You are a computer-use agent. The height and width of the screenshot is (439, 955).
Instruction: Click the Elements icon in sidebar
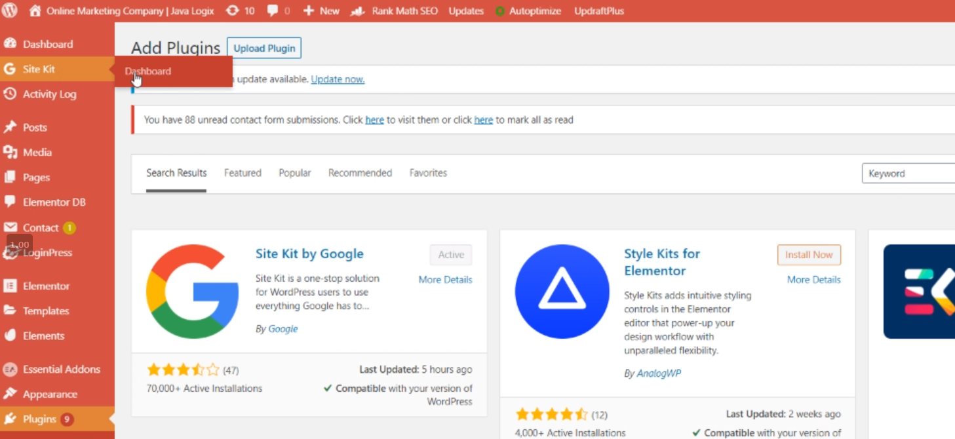pos(10,335)
